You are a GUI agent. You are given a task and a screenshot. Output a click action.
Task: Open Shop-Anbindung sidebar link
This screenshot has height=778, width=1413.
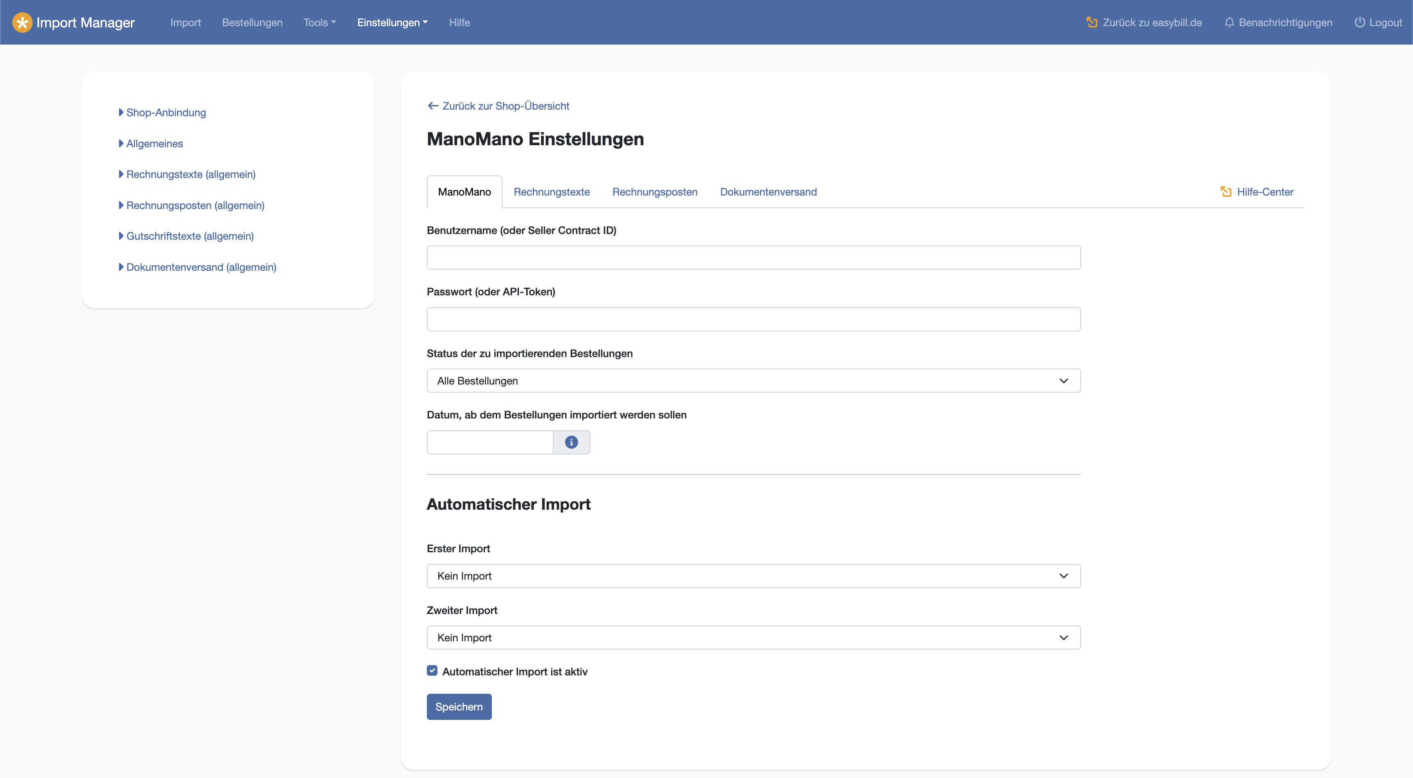(x=166, y=112)
